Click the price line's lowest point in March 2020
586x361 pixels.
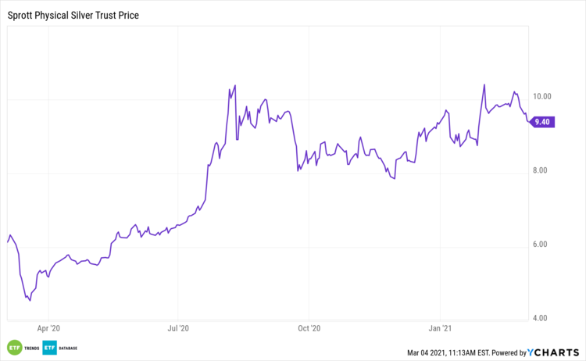(x=30, y=301)
